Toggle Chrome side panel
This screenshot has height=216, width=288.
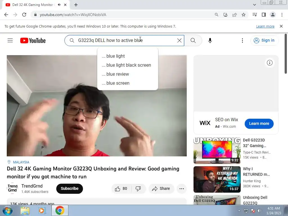tap(264, 15)
